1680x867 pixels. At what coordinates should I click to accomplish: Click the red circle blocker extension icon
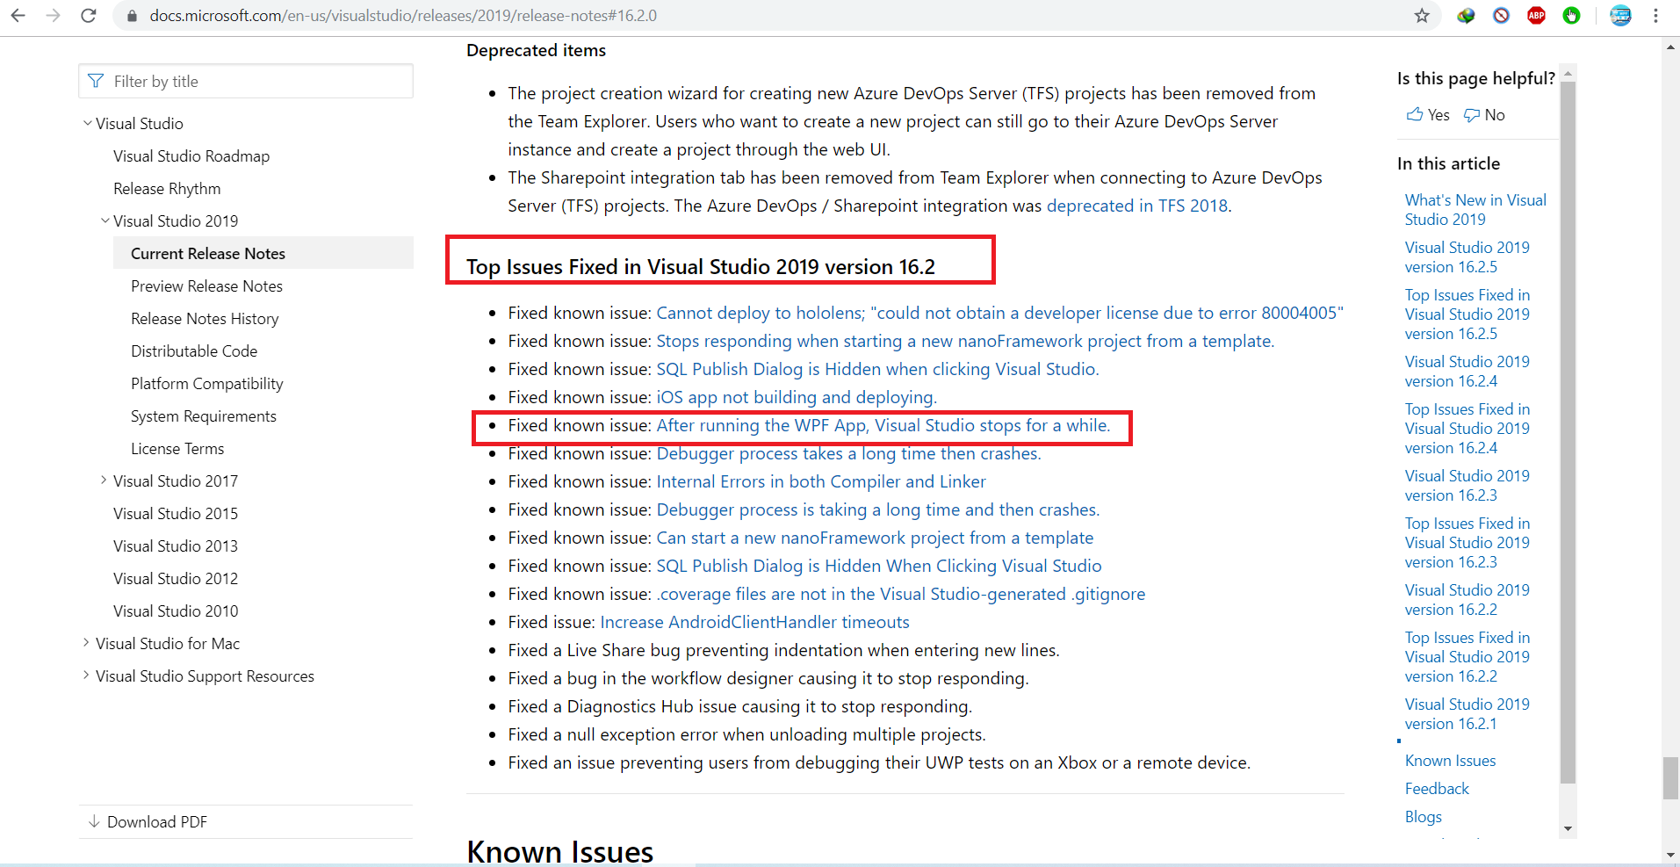coord(1501,16)
